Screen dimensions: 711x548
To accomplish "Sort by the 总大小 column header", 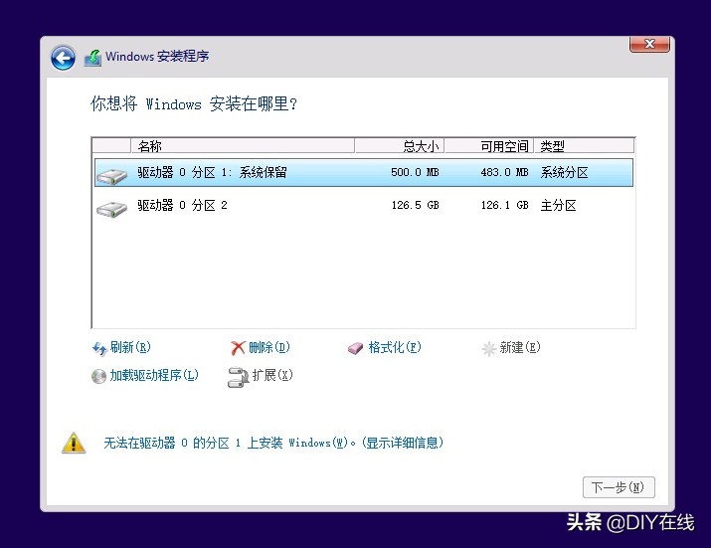I will (400, 146).
